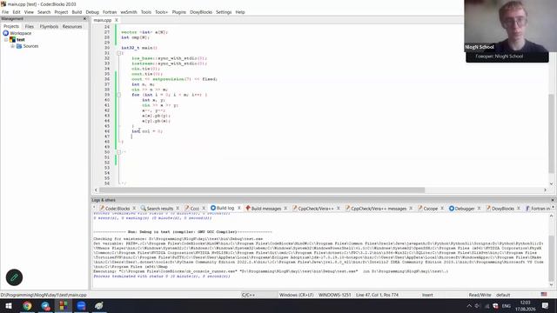Close the Management panel

click(x=84, y=18)
